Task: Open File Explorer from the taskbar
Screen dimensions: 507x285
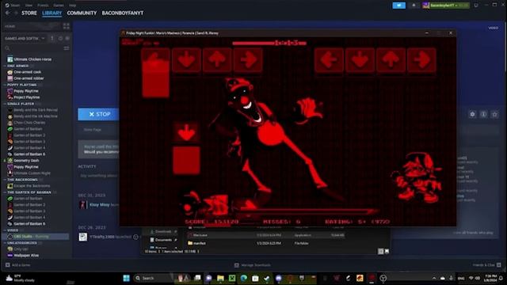Action: [220, 278]
